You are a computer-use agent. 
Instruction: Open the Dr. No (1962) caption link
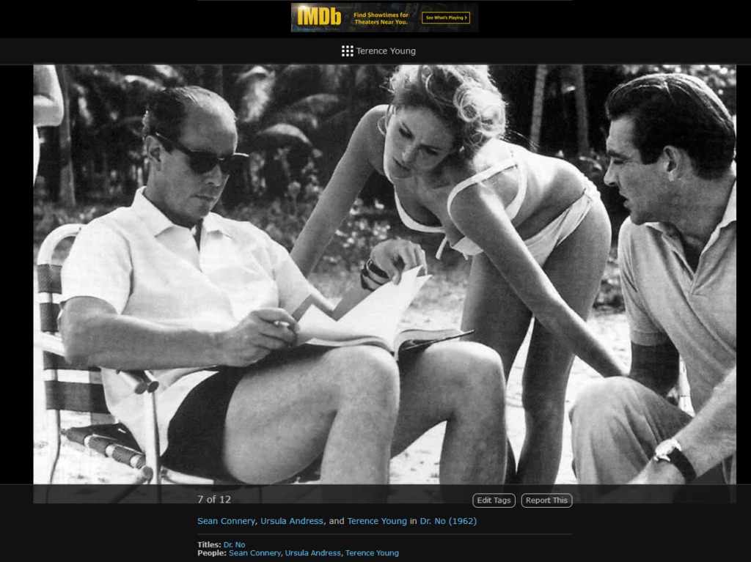(448, 521)
